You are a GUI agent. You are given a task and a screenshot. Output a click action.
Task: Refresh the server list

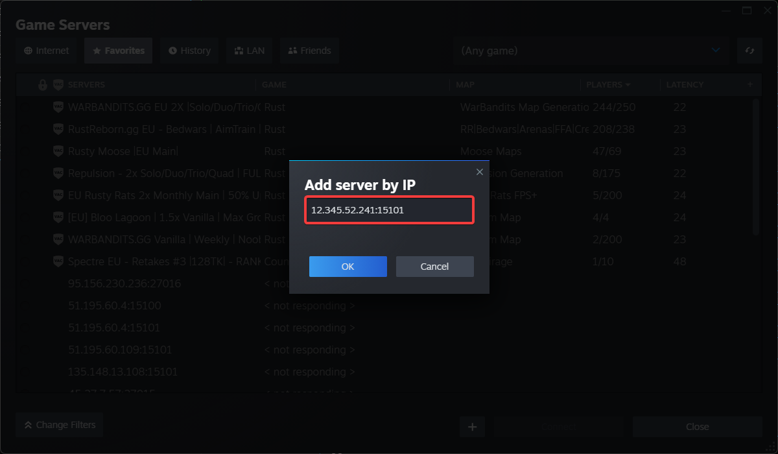(749, 51)
